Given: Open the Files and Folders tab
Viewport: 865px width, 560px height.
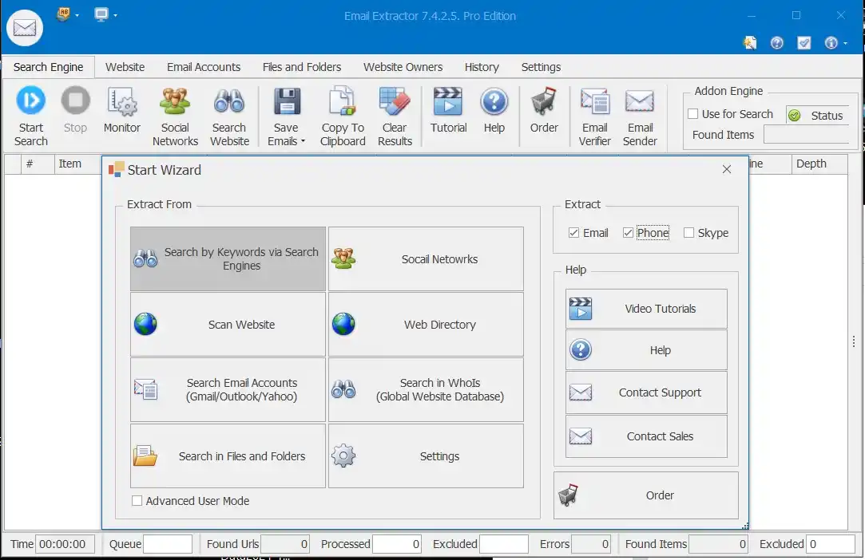Looking at the screenshot, I should pyautogui.click(x=302, y=67).
